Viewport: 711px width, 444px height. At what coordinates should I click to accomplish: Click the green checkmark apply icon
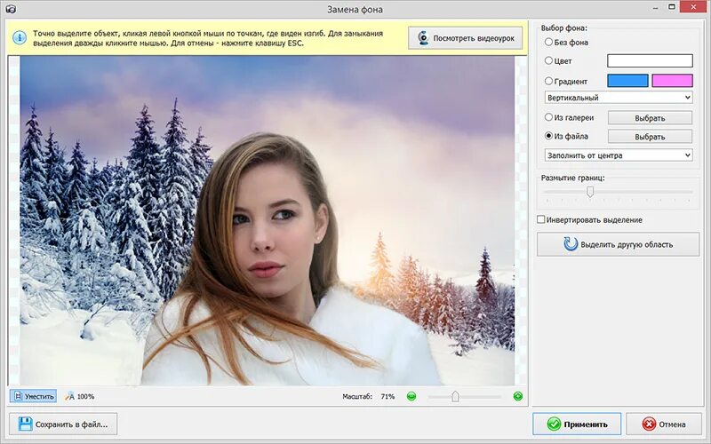coord(554,424)
